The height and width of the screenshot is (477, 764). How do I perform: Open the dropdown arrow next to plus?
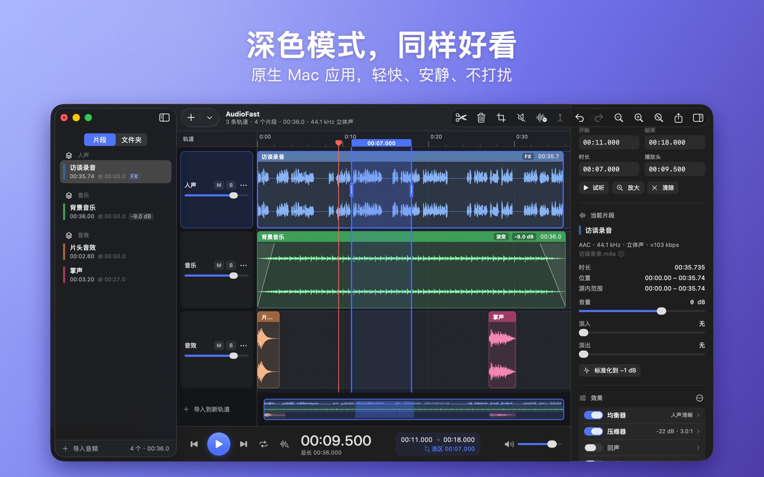pos(210,118)
